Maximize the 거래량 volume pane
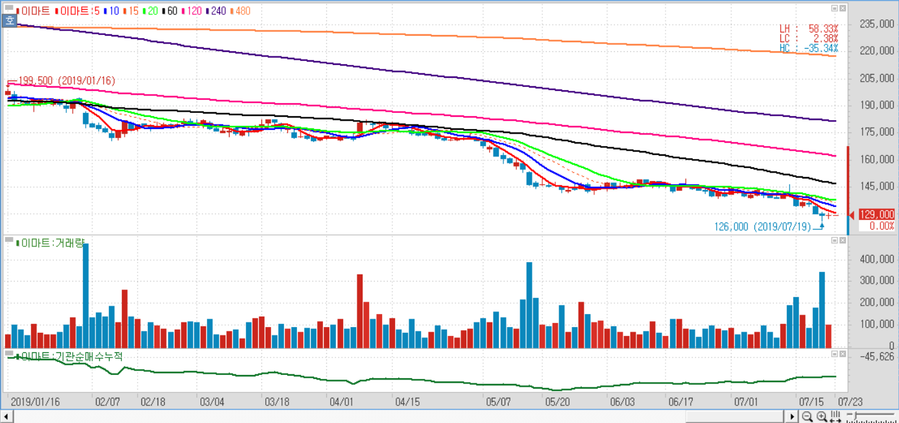 [x=835, y=241]
